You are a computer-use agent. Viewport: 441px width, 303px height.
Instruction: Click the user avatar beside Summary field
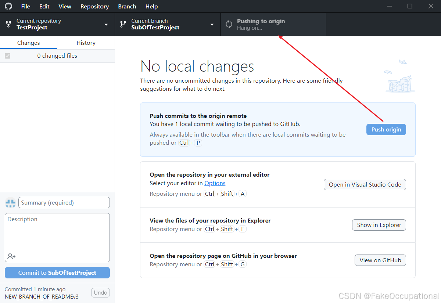[x=10, y=203]
